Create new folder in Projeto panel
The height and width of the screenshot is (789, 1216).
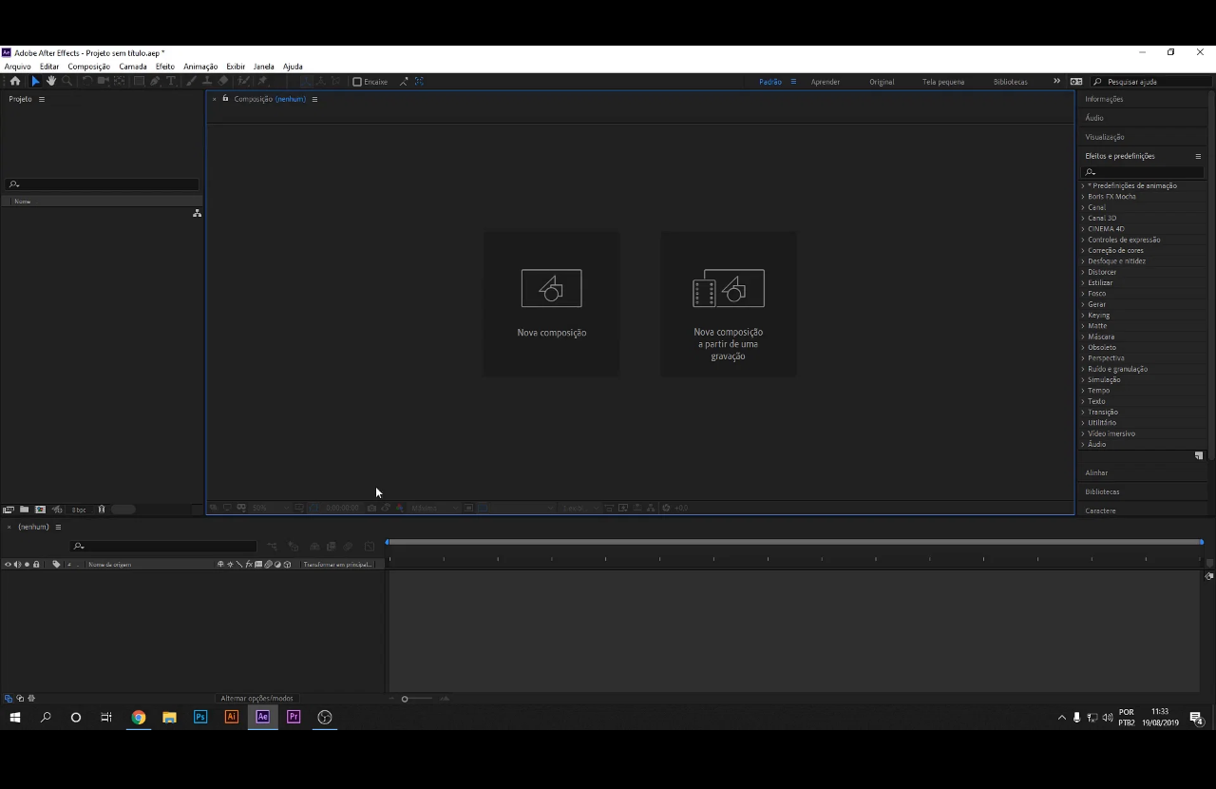[24, 510]
